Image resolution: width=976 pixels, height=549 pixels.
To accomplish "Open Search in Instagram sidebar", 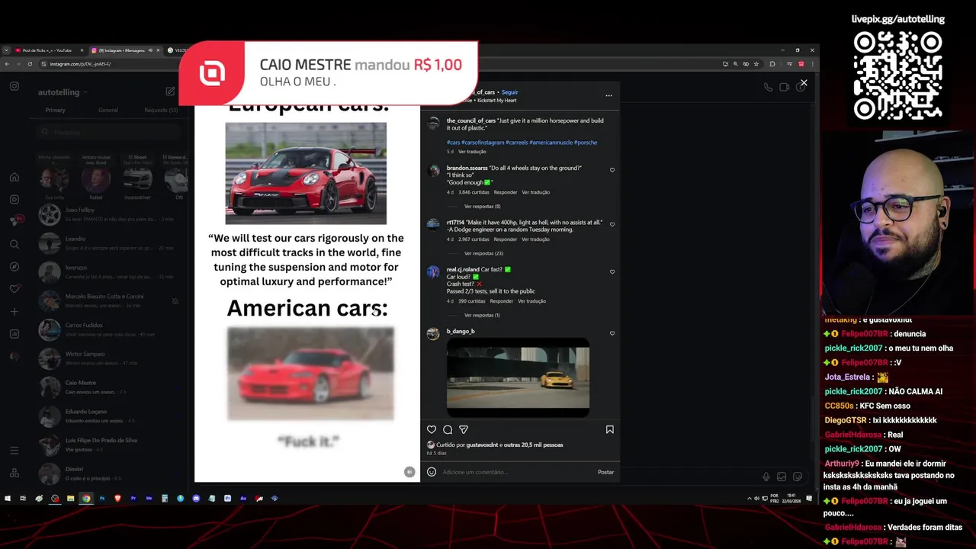I will coord(14,244).
